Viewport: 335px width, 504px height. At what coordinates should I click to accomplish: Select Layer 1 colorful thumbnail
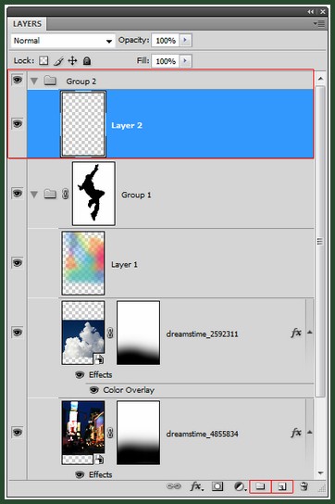(x=83, y=263)
